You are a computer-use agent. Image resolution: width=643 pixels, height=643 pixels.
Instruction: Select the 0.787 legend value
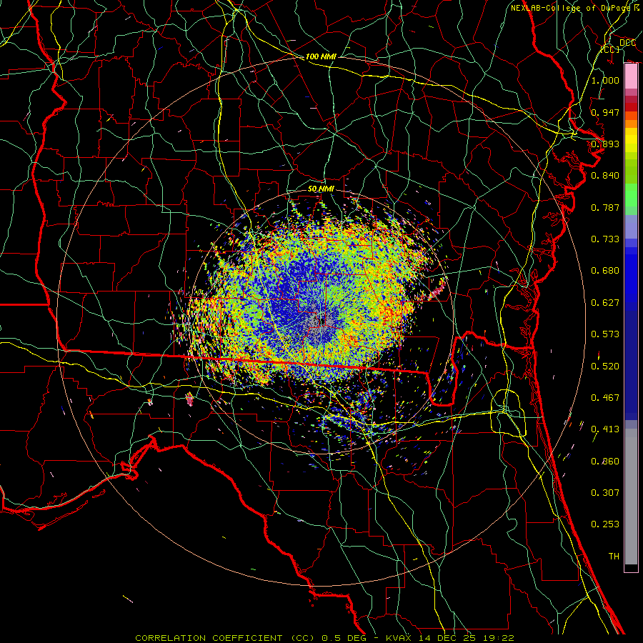(x=605, y=207)
